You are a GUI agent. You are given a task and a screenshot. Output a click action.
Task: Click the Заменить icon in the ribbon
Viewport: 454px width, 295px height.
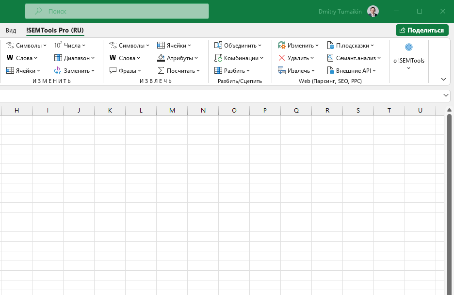pos(58,71)
